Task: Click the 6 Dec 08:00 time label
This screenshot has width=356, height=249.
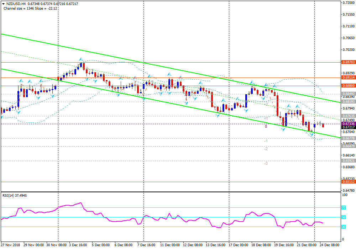Action: [124, 245]
